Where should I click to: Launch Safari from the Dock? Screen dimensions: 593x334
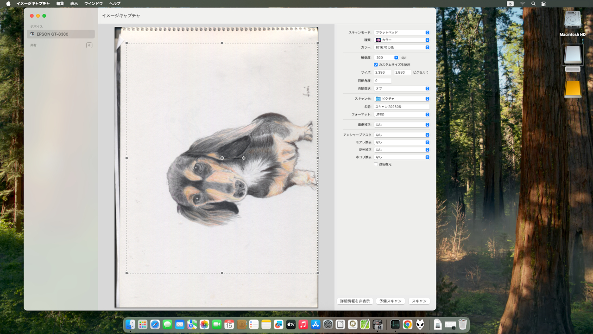(155, 324)
